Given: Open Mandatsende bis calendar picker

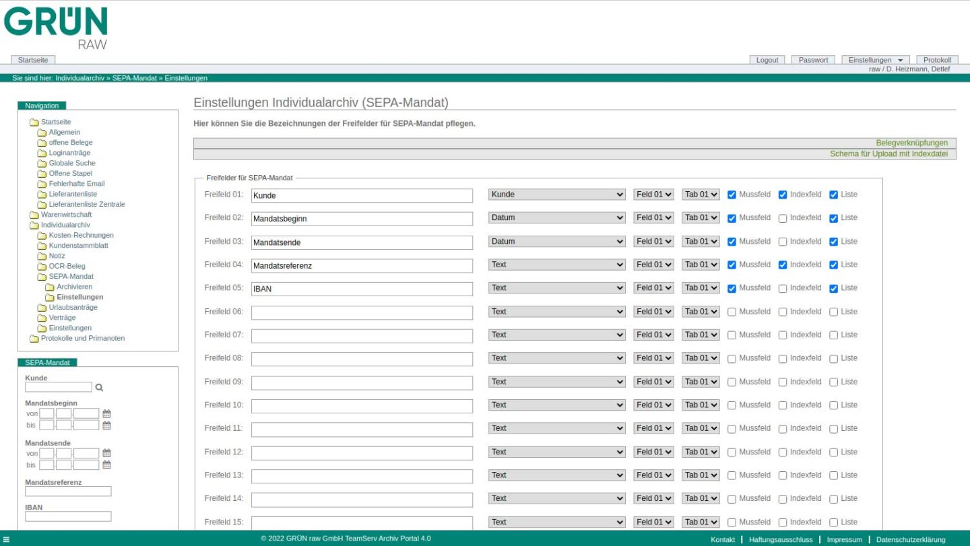Looking at the screenshot, I should (106, 465).
